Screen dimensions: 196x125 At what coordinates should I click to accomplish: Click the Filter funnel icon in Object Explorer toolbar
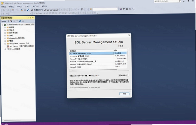17,21
